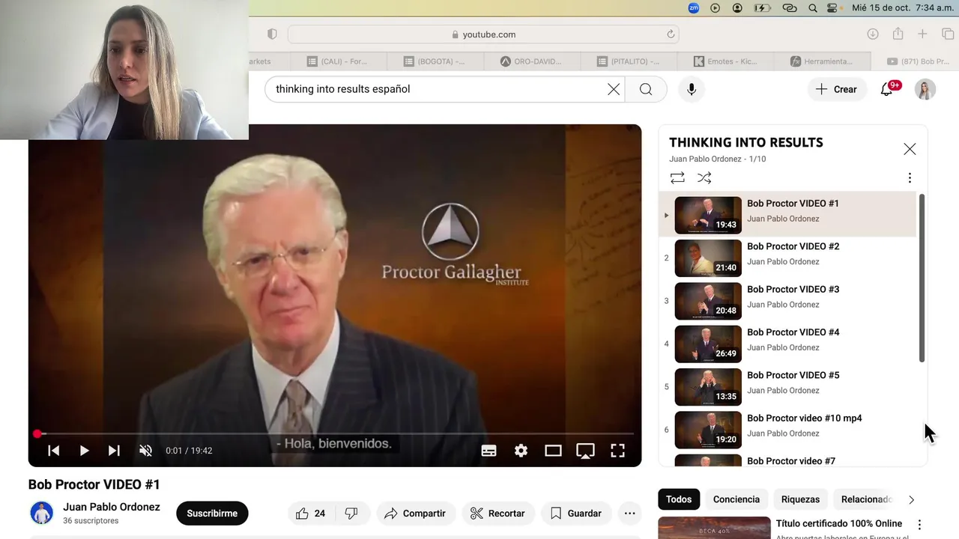Open YouTube notifications bell
Screen dimensions: 959x539
click(887, 89)
